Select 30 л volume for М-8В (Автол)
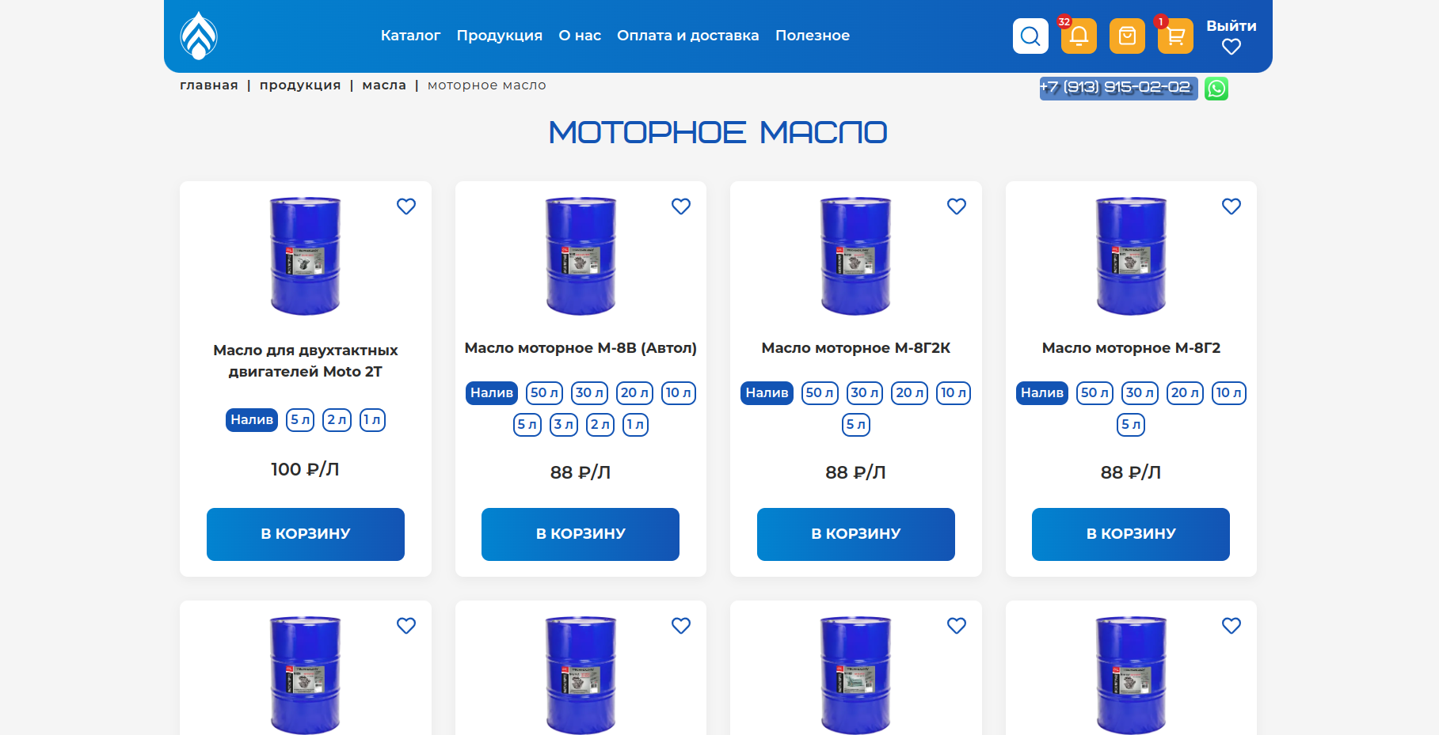The image size is (1439, 735). click(590, 393)
